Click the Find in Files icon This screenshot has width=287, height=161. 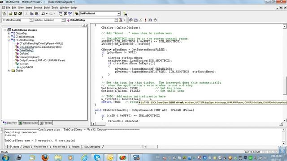(x=77, y=14)
